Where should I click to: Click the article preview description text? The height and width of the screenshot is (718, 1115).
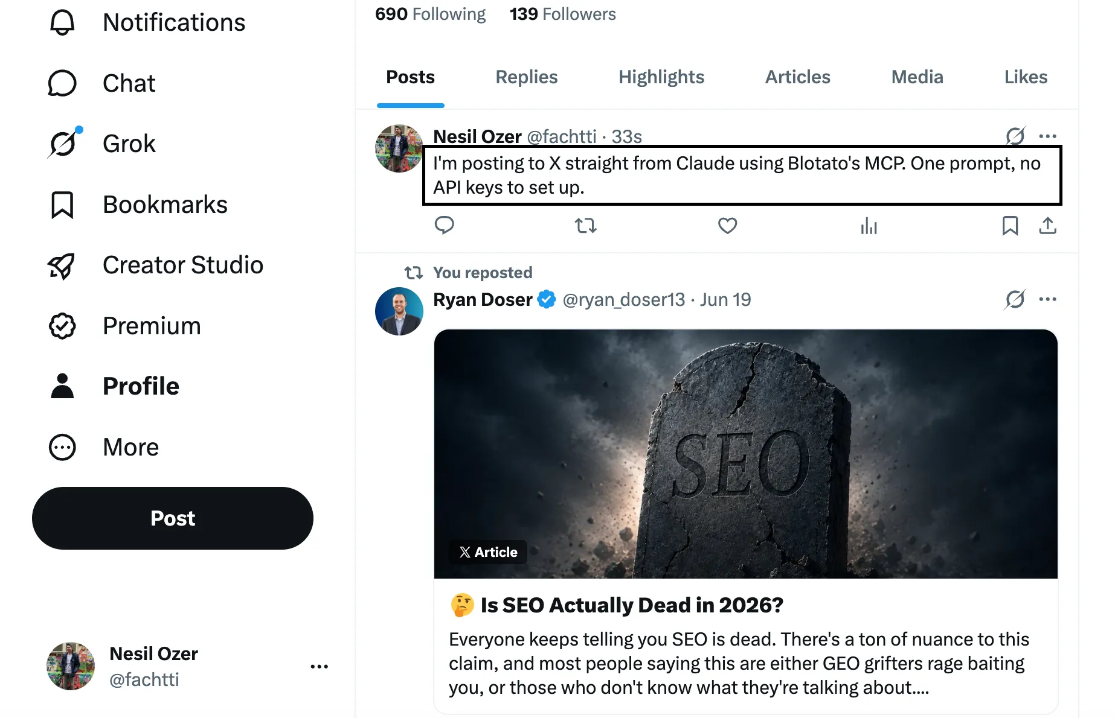coord(739,663)
